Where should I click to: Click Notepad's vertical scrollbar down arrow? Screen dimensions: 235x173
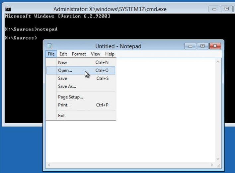[218, 159]
